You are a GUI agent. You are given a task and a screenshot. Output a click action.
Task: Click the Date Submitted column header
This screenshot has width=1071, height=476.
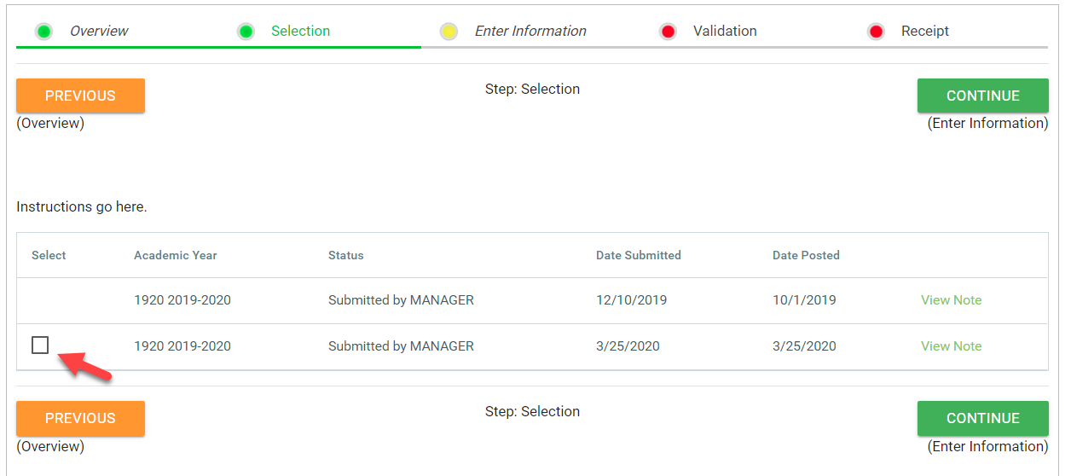coord(639,255)
